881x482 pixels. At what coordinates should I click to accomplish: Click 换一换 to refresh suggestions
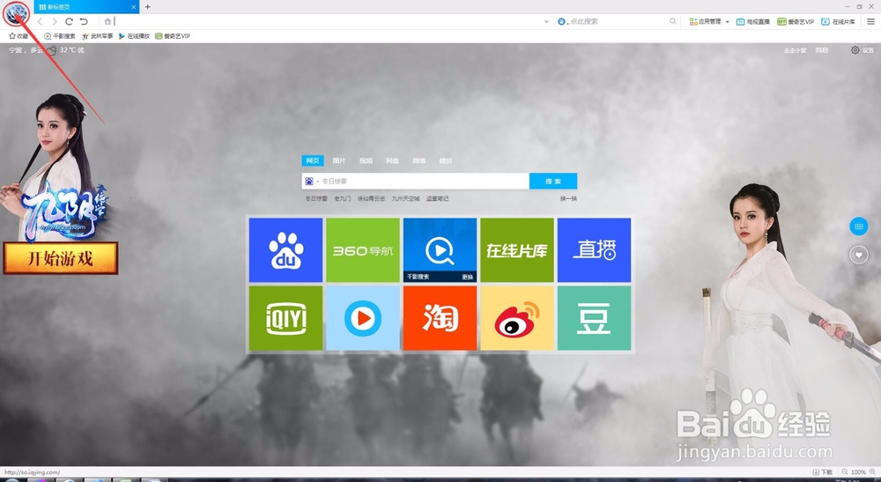[568, 198]
